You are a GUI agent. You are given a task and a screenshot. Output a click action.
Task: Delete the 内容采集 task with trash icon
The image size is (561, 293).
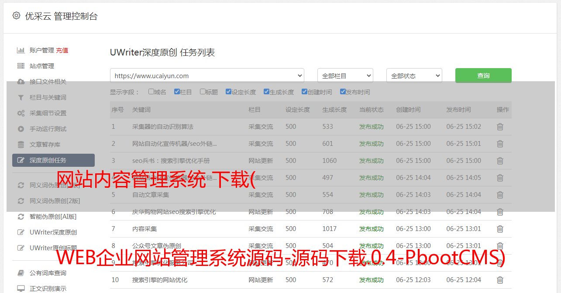tap(500, 229)
